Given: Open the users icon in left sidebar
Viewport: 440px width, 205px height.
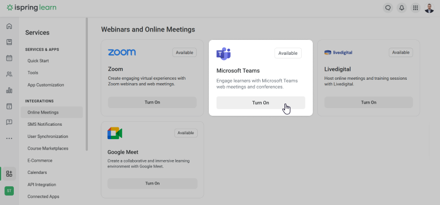Looking at the screenshot, I should click(9, 74).
